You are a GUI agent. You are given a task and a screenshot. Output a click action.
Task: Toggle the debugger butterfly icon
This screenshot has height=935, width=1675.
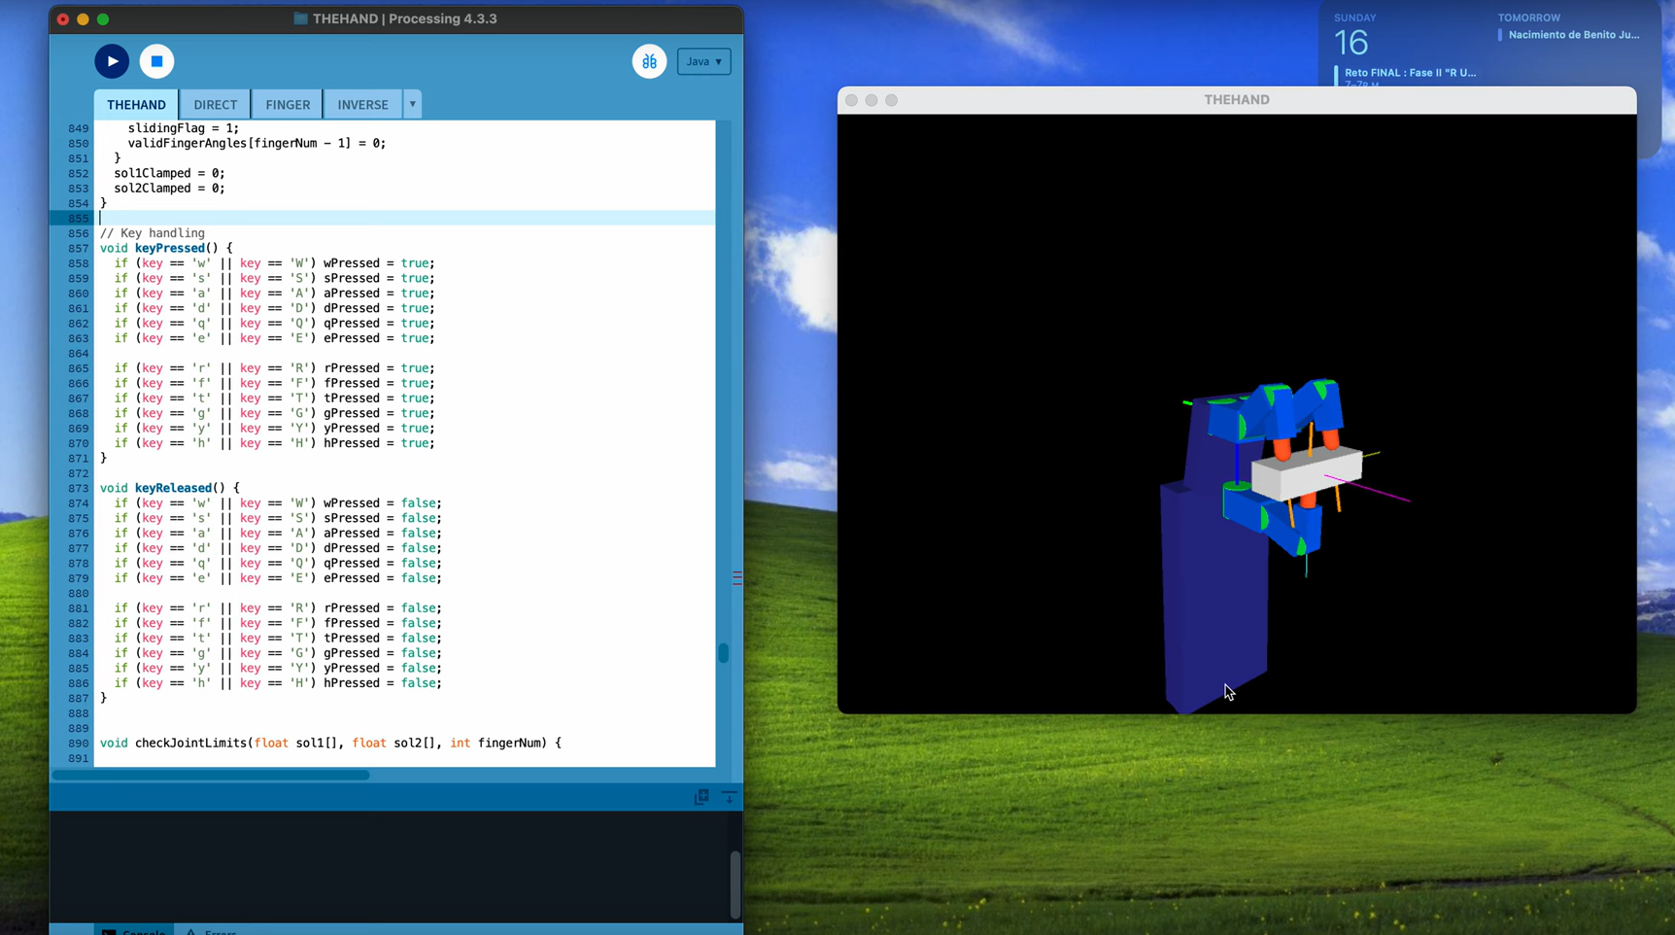coord(649,61)
